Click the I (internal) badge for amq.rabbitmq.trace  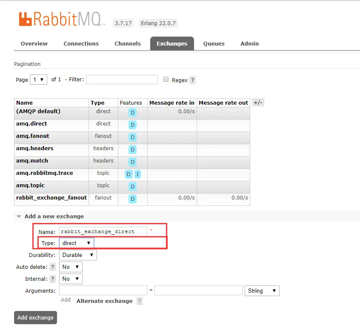pyautogui.click(x=137, y=174)
